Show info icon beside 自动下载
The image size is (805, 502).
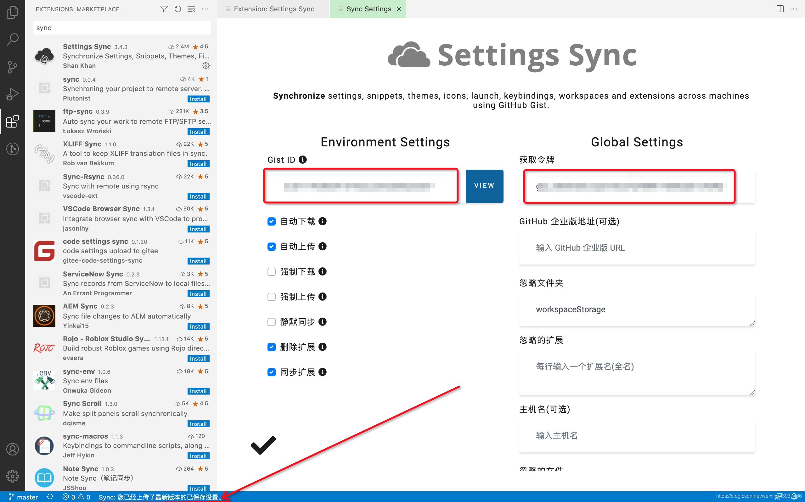pyautogui.click(x=322, y=221)
